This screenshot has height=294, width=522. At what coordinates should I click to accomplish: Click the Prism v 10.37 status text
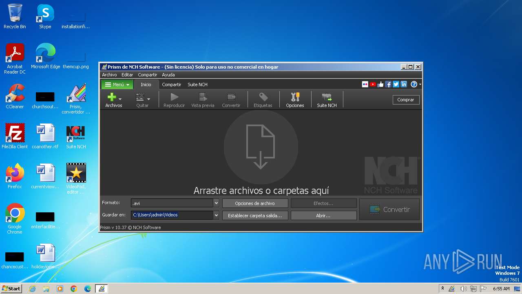130,227
